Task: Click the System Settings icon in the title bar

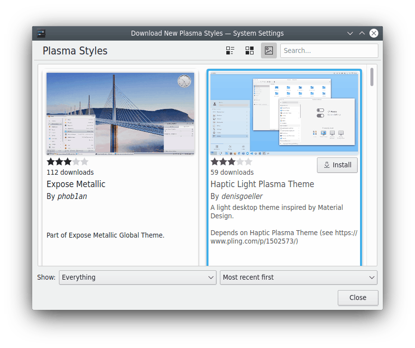Action: [41, 33]
